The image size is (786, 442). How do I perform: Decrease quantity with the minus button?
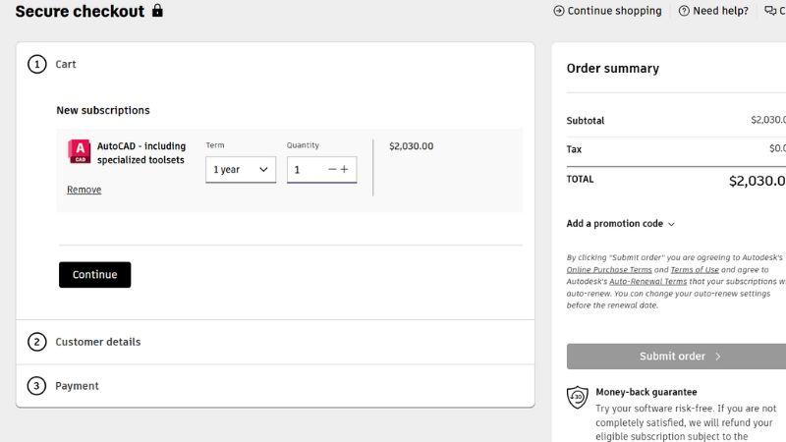pyautogui.click(x=332, y=169)
